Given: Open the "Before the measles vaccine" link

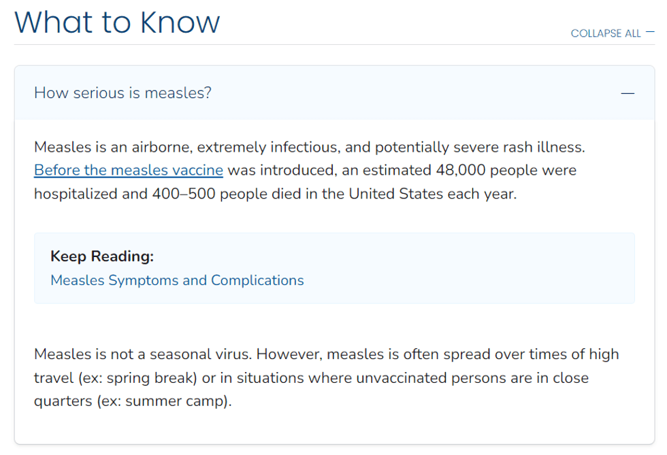Looking at the screenshot, I should (x=129, y=170).
